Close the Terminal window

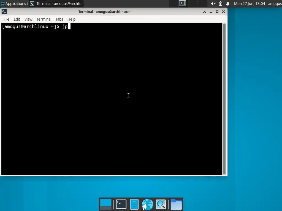[223, 12]
